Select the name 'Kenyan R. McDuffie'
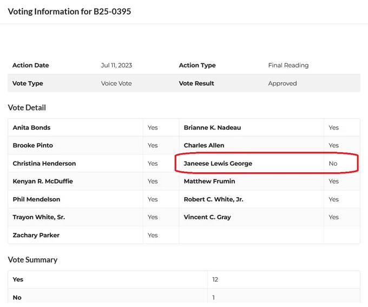368x307 pixels. (x=43, y=181)
